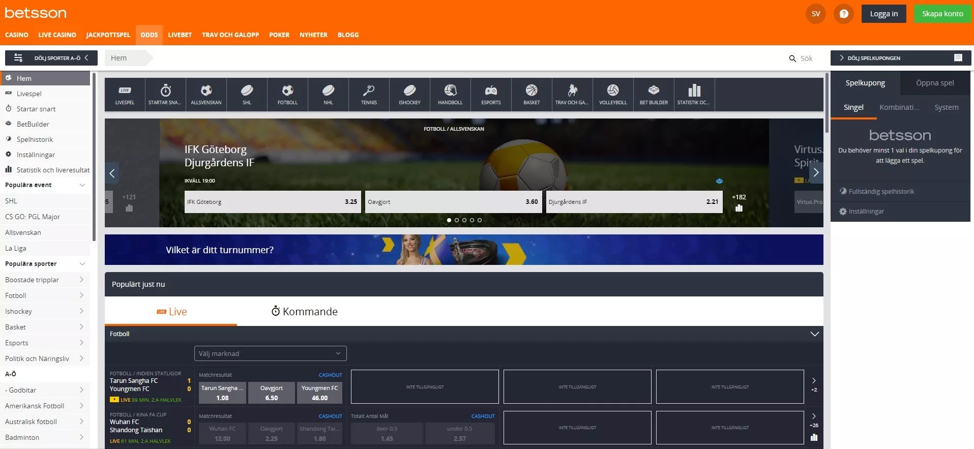The image size is (974, 449).
Task: Select Tarun Sangha odds 1.08
Action: point(222,393)
